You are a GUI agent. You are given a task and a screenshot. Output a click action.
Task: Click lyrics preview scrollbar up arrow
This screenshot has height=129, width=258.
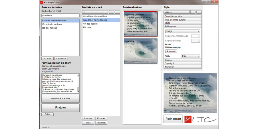pyautogui.click(x=78, y=75)
